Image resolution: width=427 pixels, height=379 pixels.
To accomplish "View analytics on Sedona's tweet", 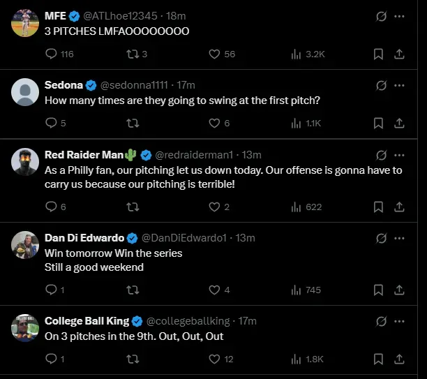I will [x=296, y=123].
